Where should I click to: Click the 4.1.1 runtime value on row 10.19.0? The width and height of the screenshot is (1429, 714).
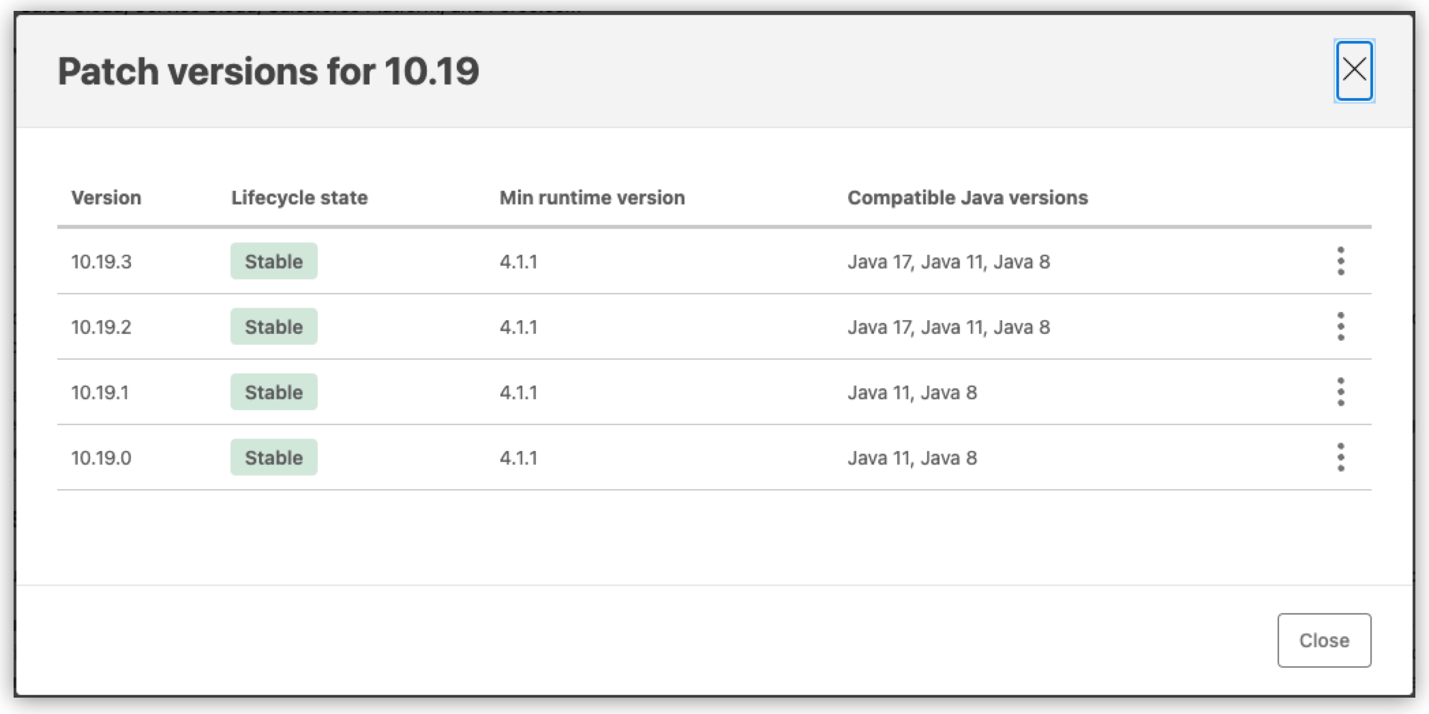pos(518,457)
